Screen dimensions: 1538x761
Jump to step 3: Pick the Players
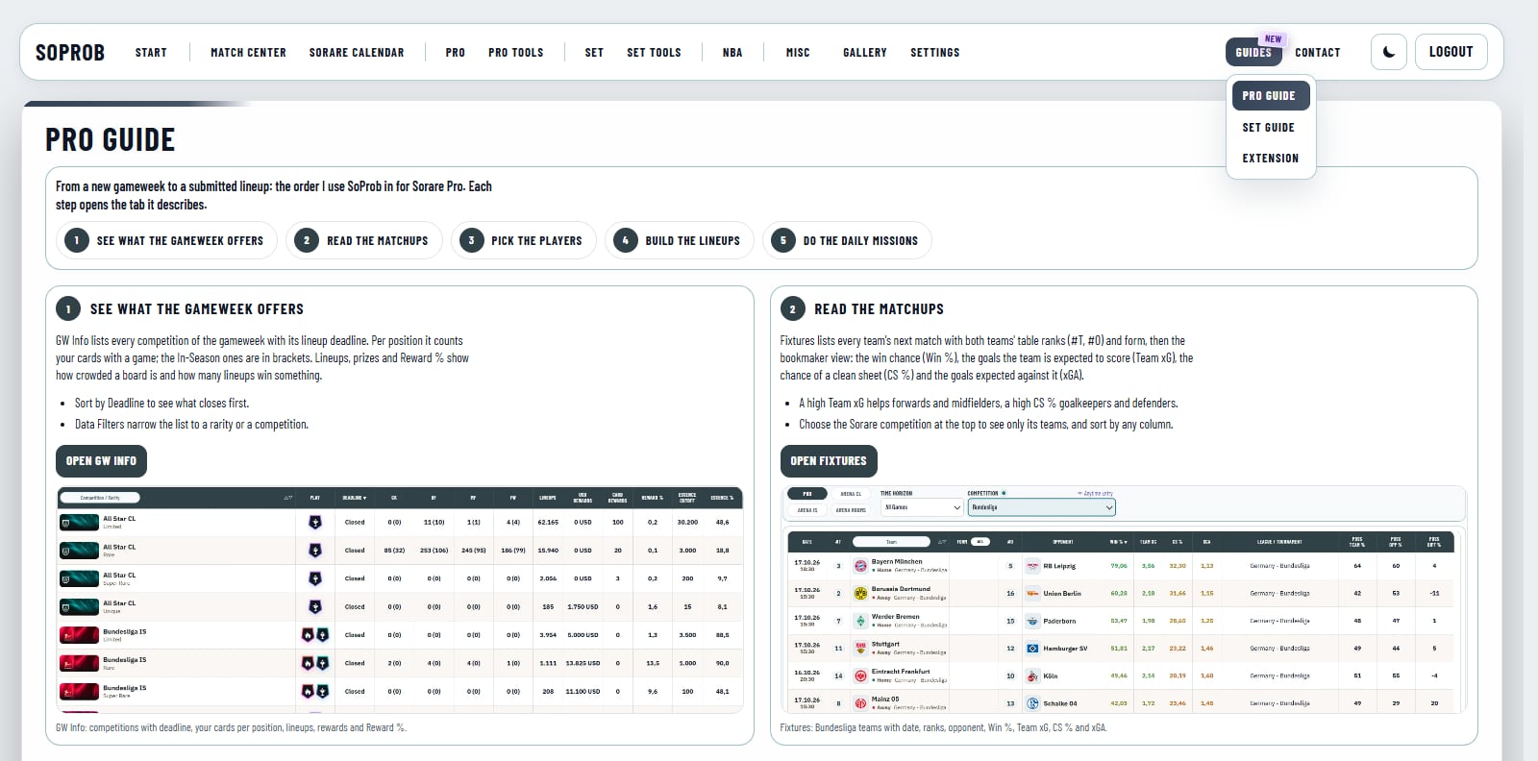(x=524, y=240)
